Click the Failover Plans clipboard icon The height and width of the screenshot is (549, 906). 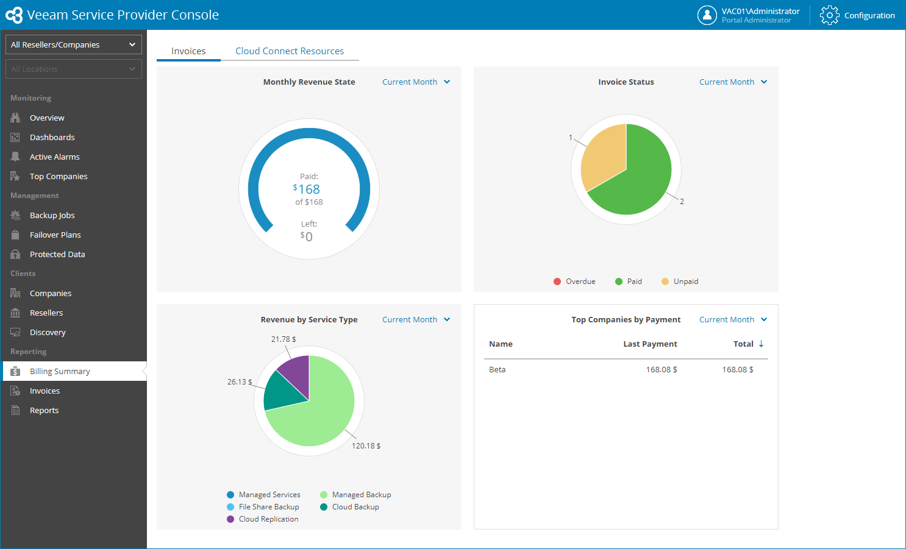pos(15,235)
